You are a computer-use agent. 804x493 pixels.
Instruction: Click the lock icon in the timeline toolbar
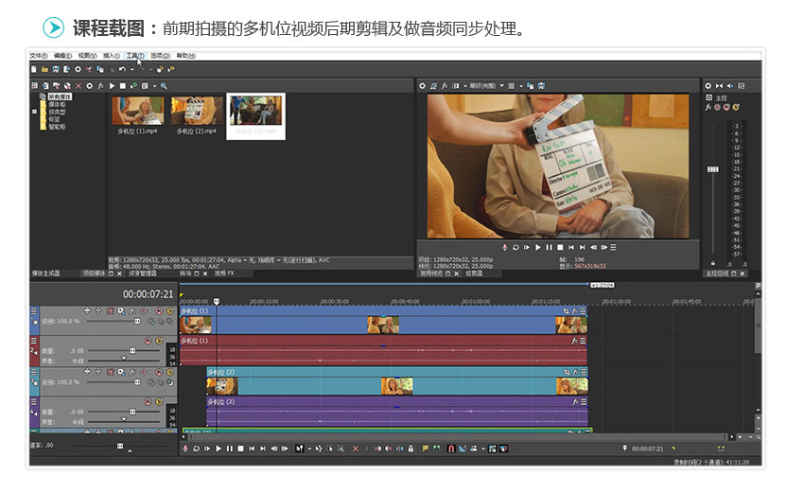411,449
